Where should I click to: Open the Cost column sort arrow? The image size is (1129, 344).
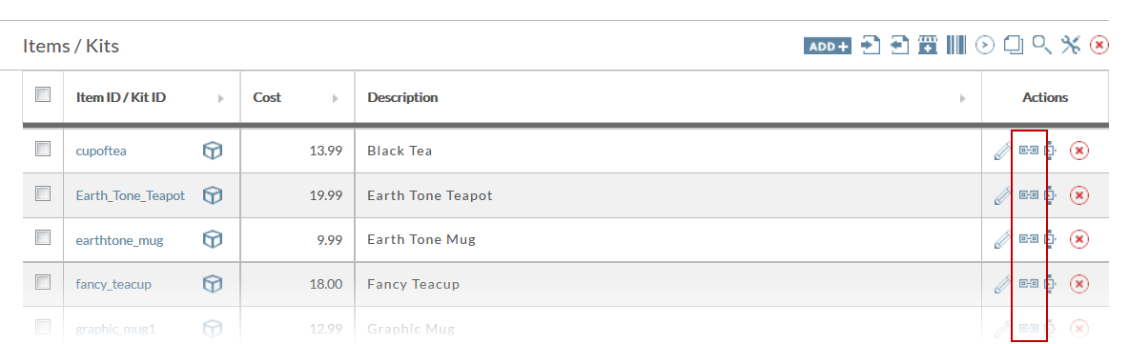click(335, 98)
